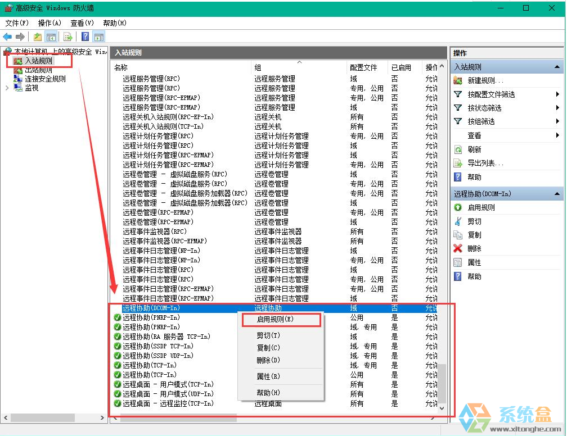Viewport: 567px width, 436px height.
Task: Click the Up one level folder icon
Action: [37, 37]
